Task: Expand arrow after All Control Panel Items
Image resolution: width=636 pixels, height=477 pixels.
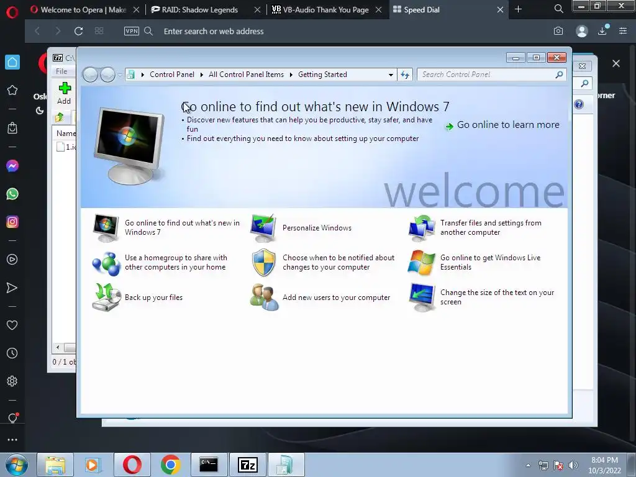Action: coord(291,75)
